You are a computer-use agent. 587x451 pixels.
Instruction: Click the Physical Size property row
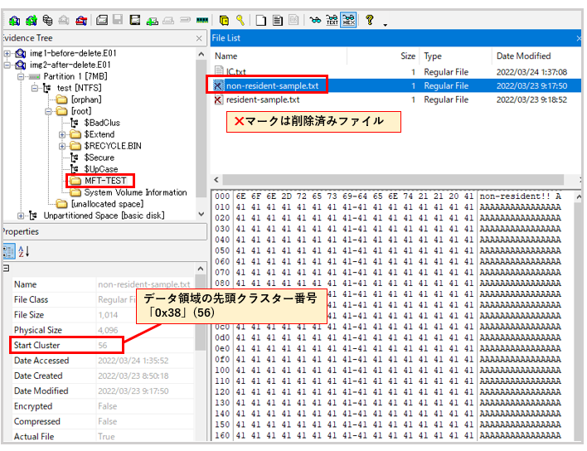click(103, 330)
